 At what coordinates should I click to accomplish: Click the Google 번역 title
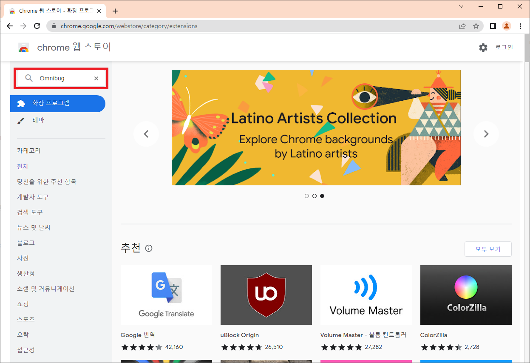tap(138, 335)
